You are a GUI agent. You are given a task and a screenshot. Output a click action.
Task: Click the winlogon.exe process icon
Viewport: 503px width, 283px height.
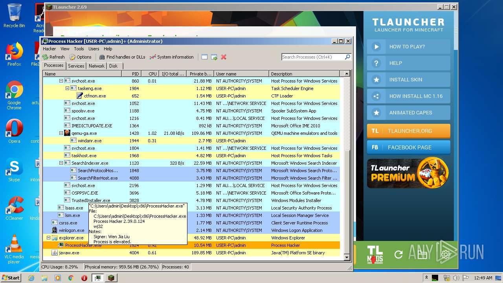[55, 230]
